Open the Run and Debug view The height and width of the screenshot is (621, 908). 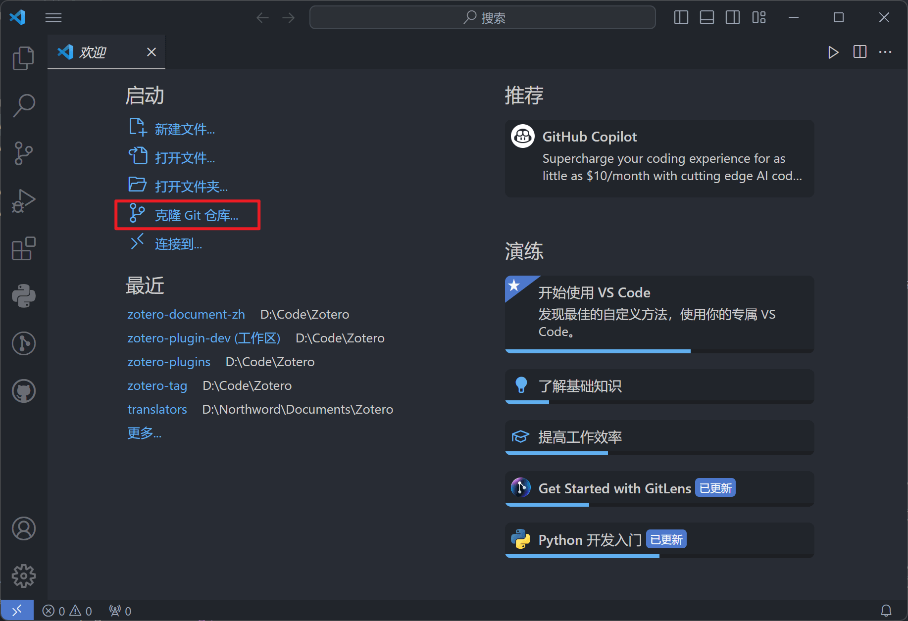pyautogui.click(x=23, y=201)
